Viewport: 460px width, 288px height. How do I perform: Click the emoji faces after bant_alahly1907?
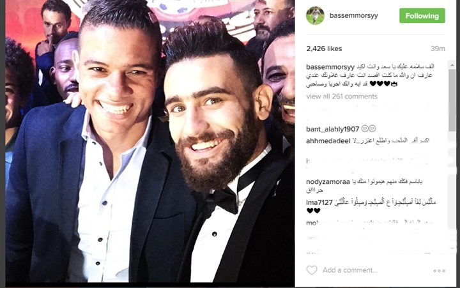click(x=369, y=129)
